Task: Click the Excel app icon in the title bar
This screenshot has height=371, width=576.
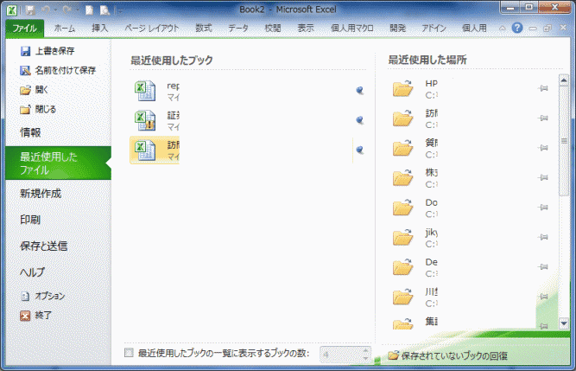Action: pyautogui.click(x=11, y=10)
